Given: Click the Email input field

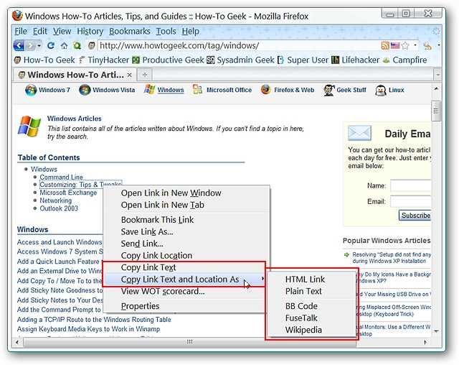Looking at the screenshot, I should pos(411,202).
